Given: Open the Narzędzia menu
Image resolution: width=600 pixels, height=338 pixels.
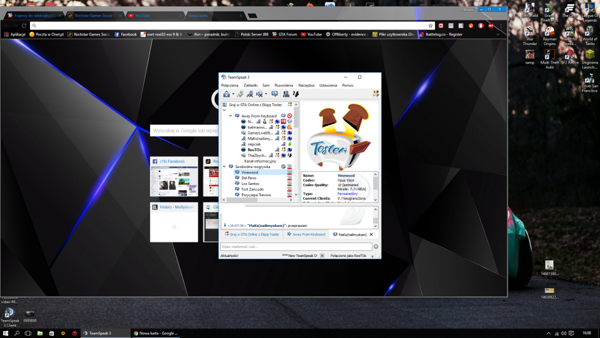Looking at the screenshot, I should pyautogui.click(x=306, y=85).
